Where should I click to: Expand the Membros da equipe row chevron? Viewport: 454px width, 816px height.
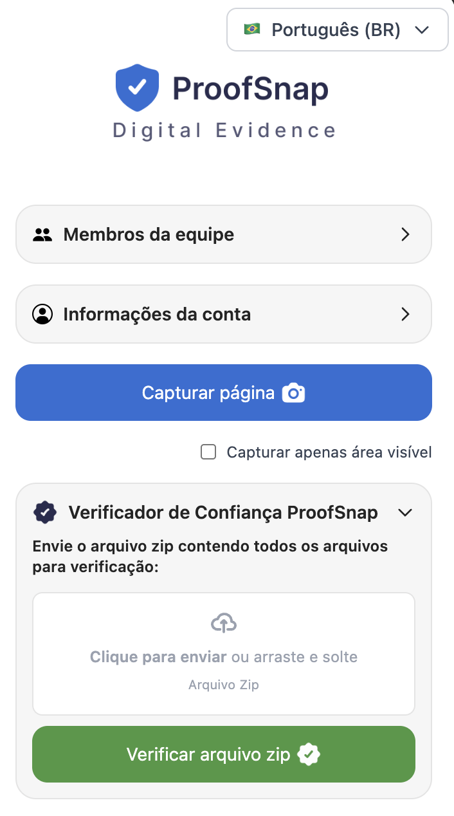pos(405,234)
